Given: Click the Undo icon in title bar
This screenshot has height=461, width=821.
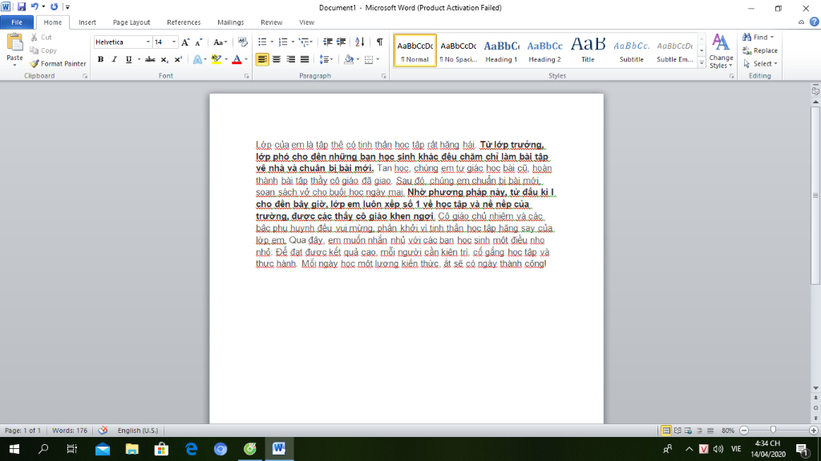Looking at the screenshot, I should pos(34,6).
